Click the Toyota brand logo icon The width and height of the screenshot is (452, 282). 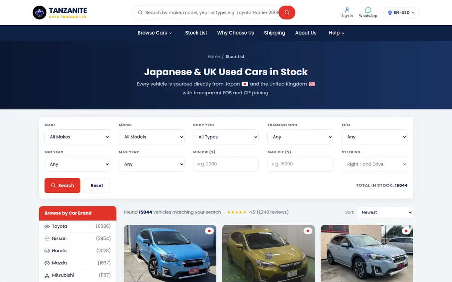47,226
